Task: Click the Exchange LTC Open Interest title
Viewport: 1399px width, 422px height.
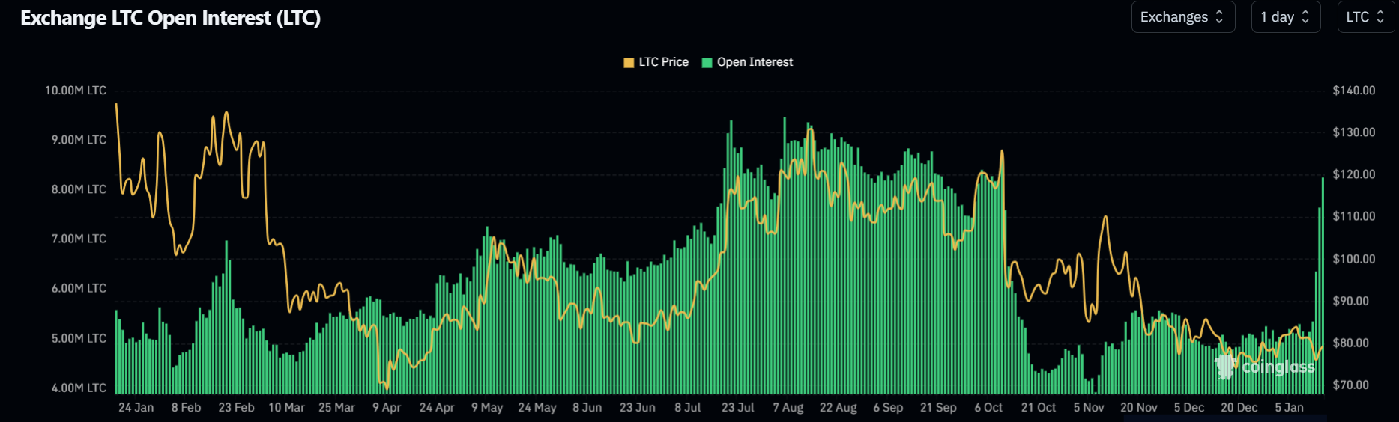Action: point(171,18)
